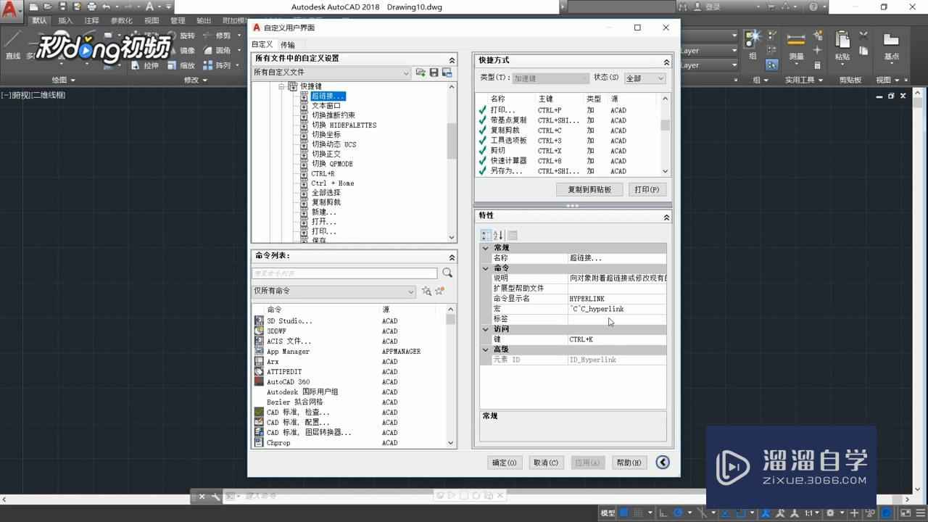Switch to the 传输 tab

[287, 45]
